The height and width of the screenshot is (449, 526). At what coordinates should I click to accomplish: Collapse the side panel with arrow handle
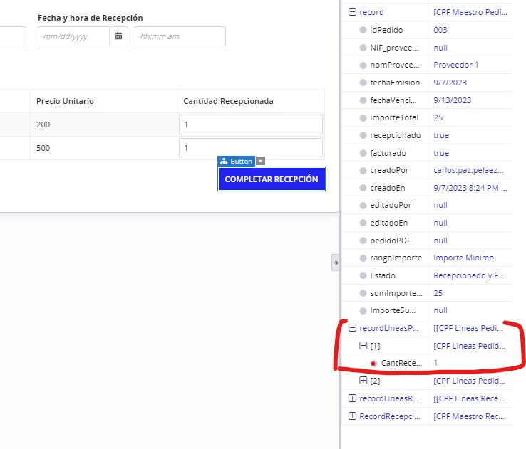(x=336, y=263)
